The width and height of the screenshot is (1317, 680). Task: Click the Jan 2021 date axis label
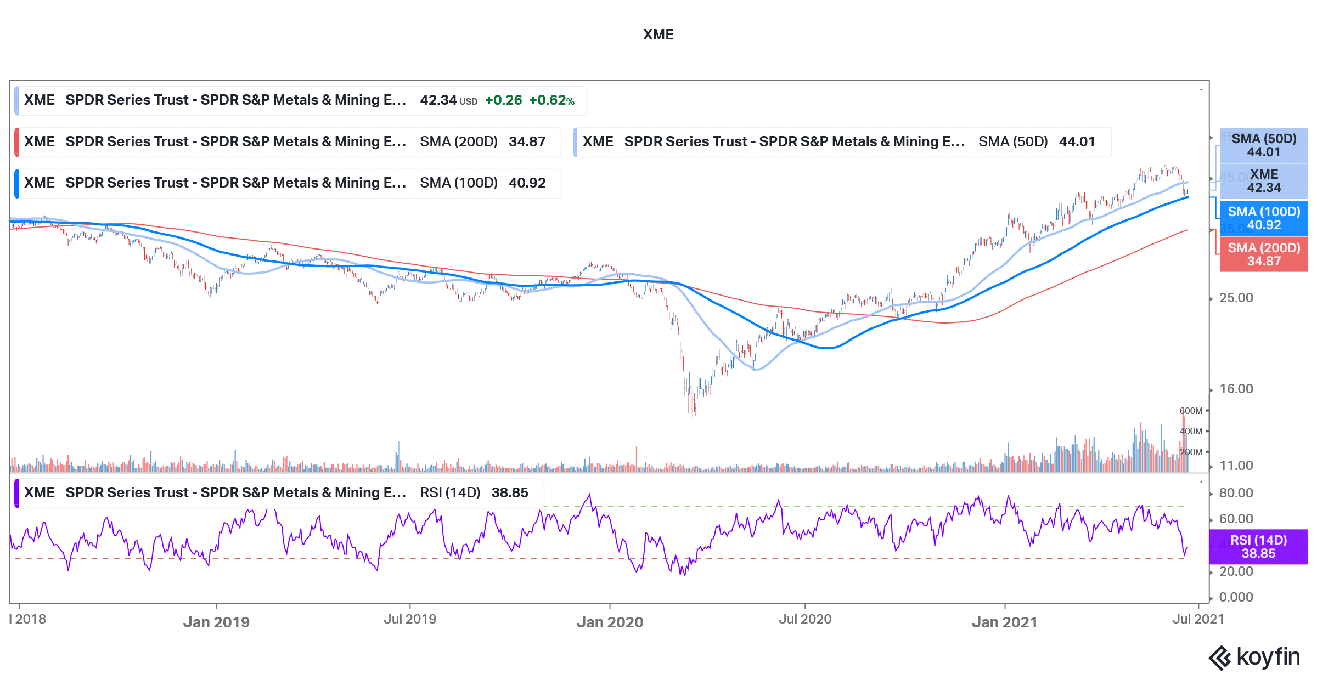point(1005,622)
